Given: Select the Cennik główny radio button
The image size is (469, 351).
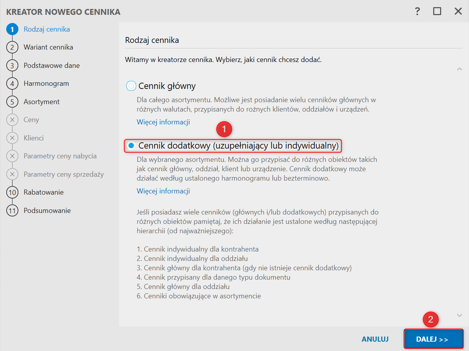Looking at the screenshot, I should tap(131, 86).
